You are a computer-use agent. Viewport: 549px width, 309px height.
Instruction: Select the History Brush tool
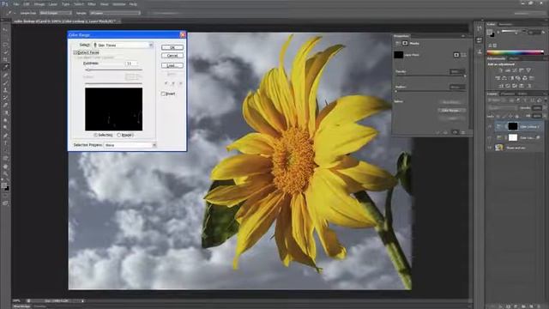pyautogui.click(x=5, y=98)
